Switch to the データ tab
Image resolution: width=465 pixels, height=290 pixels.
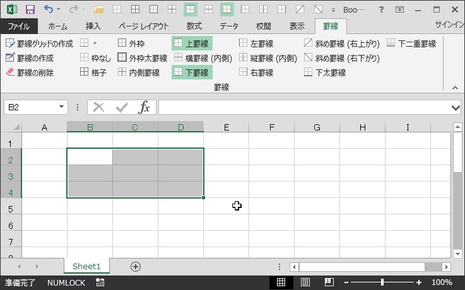(x=228, y=26)
